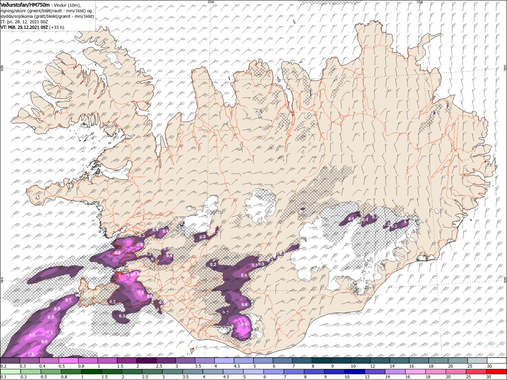Click the bottom legend swatch between 3 and 3.5
This screenshot has width=507, height=380.
tap(172, 372)
